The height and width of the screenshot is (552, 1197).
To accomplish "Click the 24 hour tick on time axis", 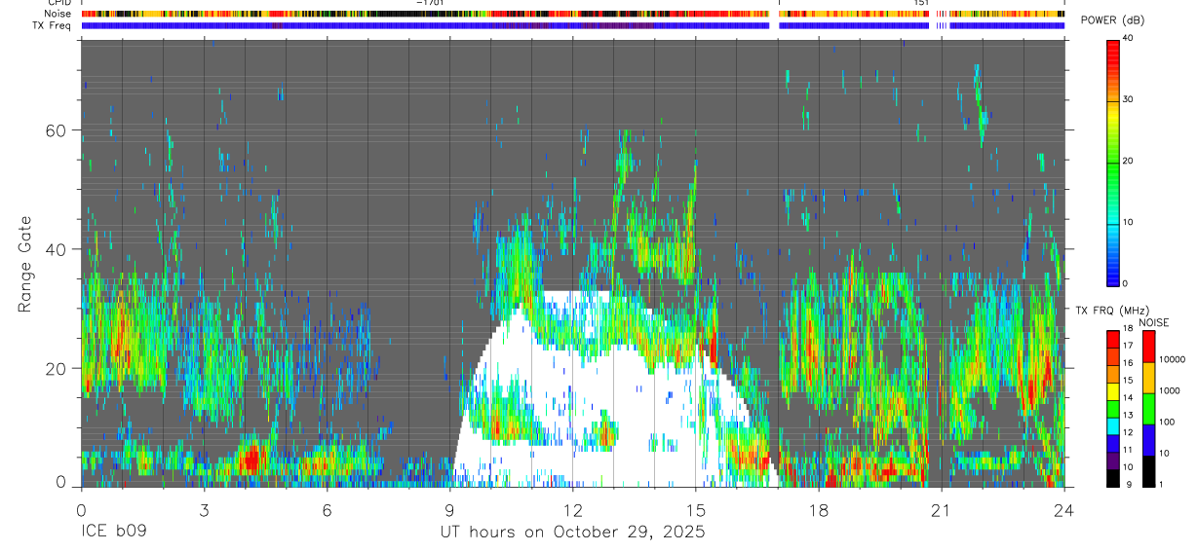I will click(1063, 510).
